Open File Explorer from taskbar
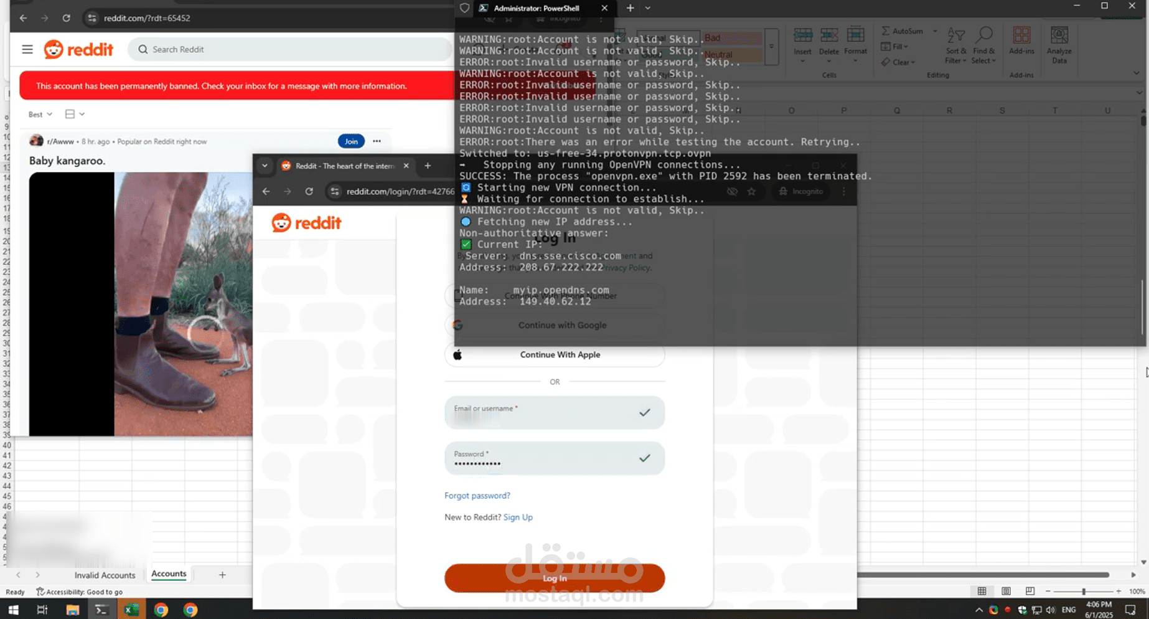The image size is (1149, 619). 72,610
